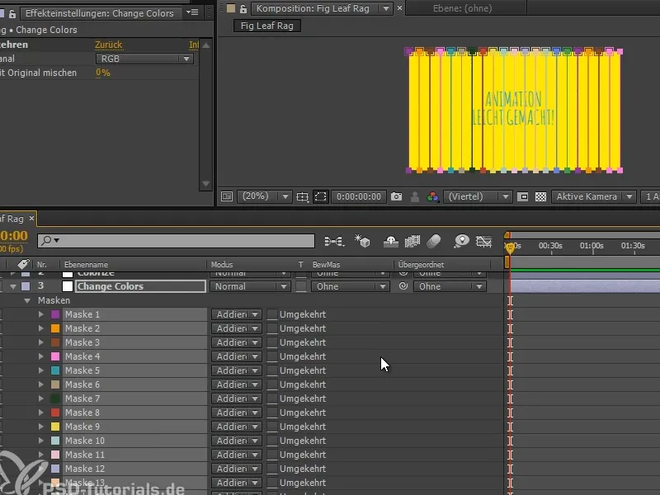The height and width of the screenshot is (495, 660).
Task: Toggle the lock icon of Effekteinstellungen panel
Action: [12, 13]
